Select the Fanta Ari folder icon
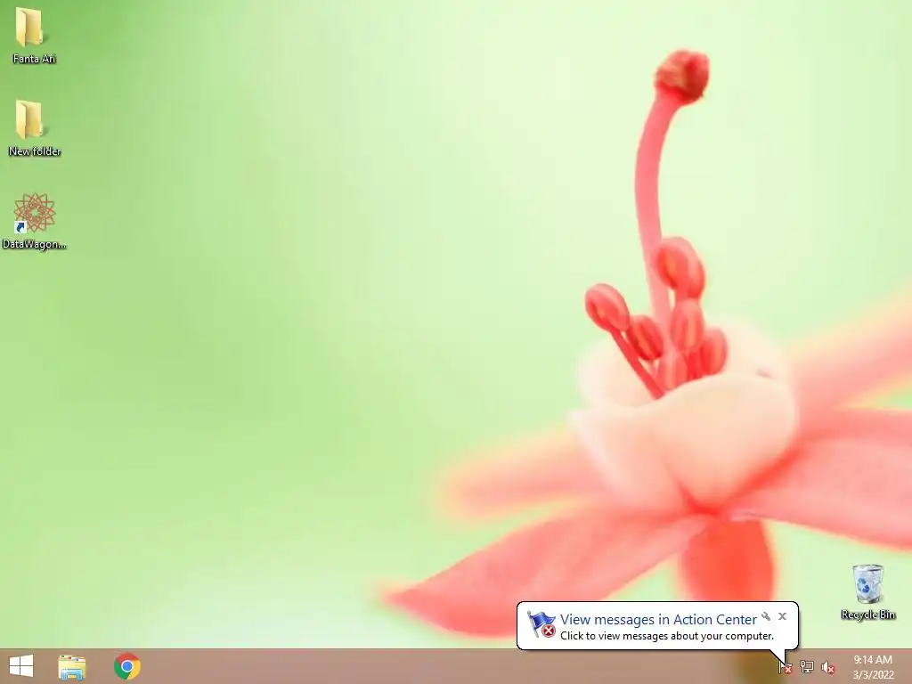912x684 pixels. point(29,27)
